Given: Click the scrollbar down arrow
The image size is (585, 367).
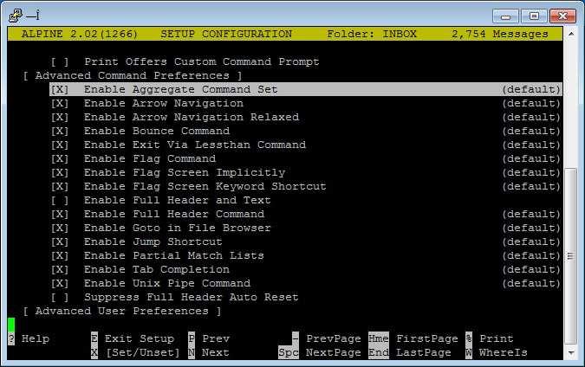Looking at the screenshot, I should coord(571,353).
